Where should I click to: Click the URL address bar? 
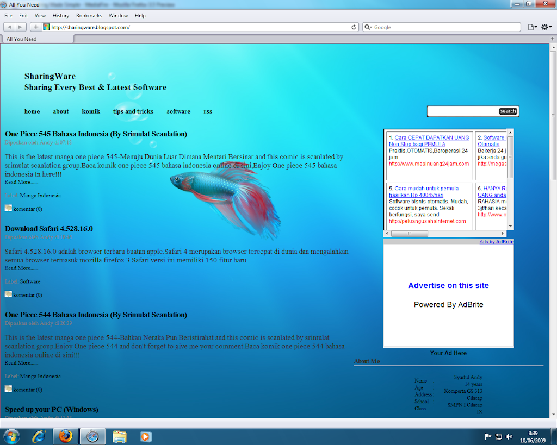(200, 27)
